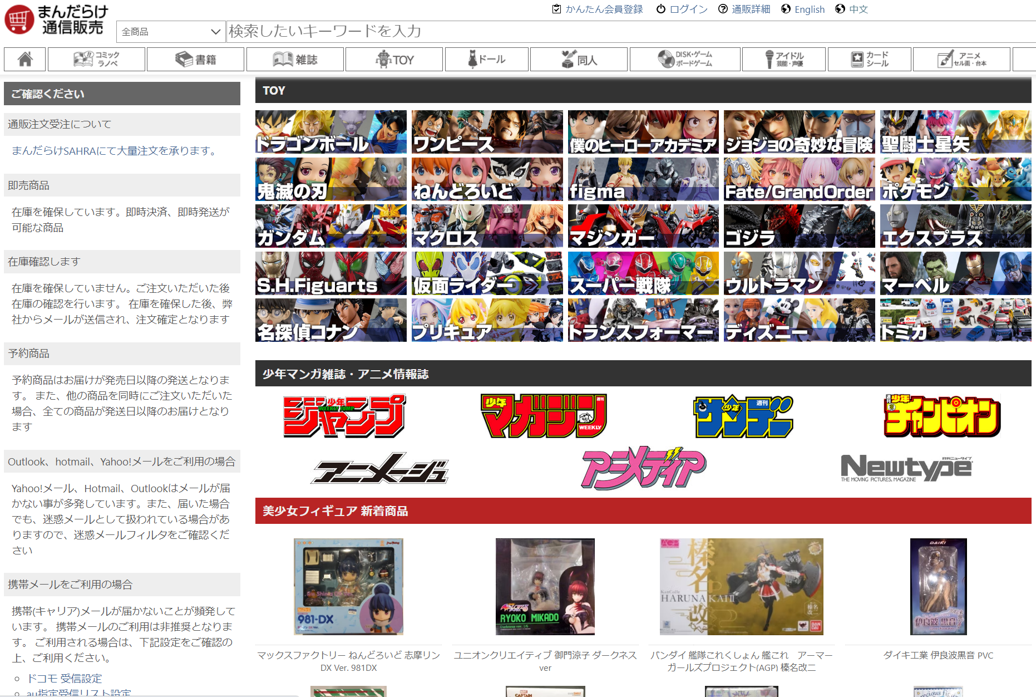1036x697 pixels.
Task: Select the マクロス banner
Action: click(x=487, y=226)
